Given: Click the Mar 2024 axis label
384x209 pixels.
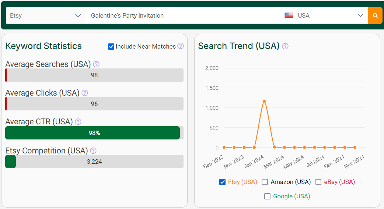Looking at the screenshot, I should pyautogui.click(x=274, y=162).
